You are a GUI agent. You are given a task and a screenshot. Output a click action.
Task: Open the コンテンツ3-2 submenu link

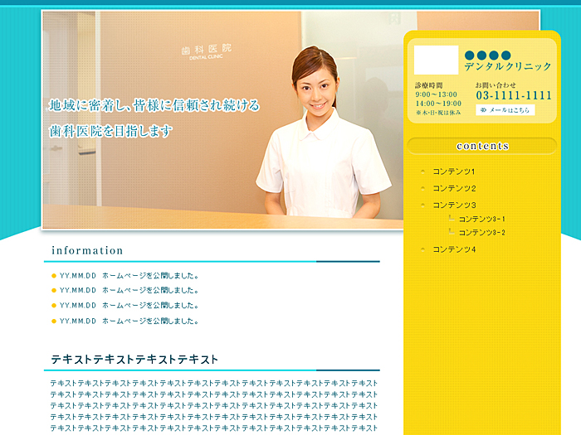coord(481,232)
